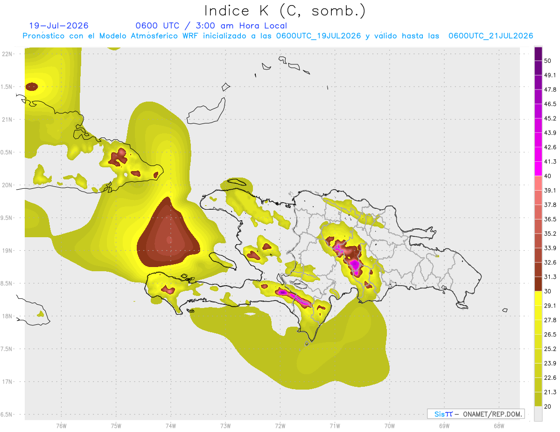Pick the light gray swatch below 20
Image resolution: width=560 pixels, height=432 pixels.
pos(539,414)
